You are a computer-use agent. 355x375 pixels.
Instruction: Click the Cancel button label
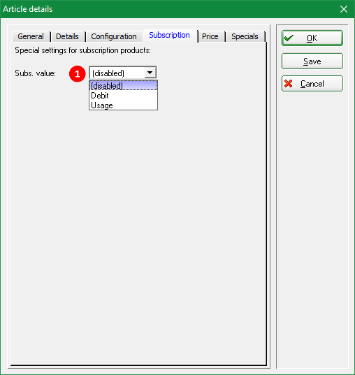coord(312,84)
